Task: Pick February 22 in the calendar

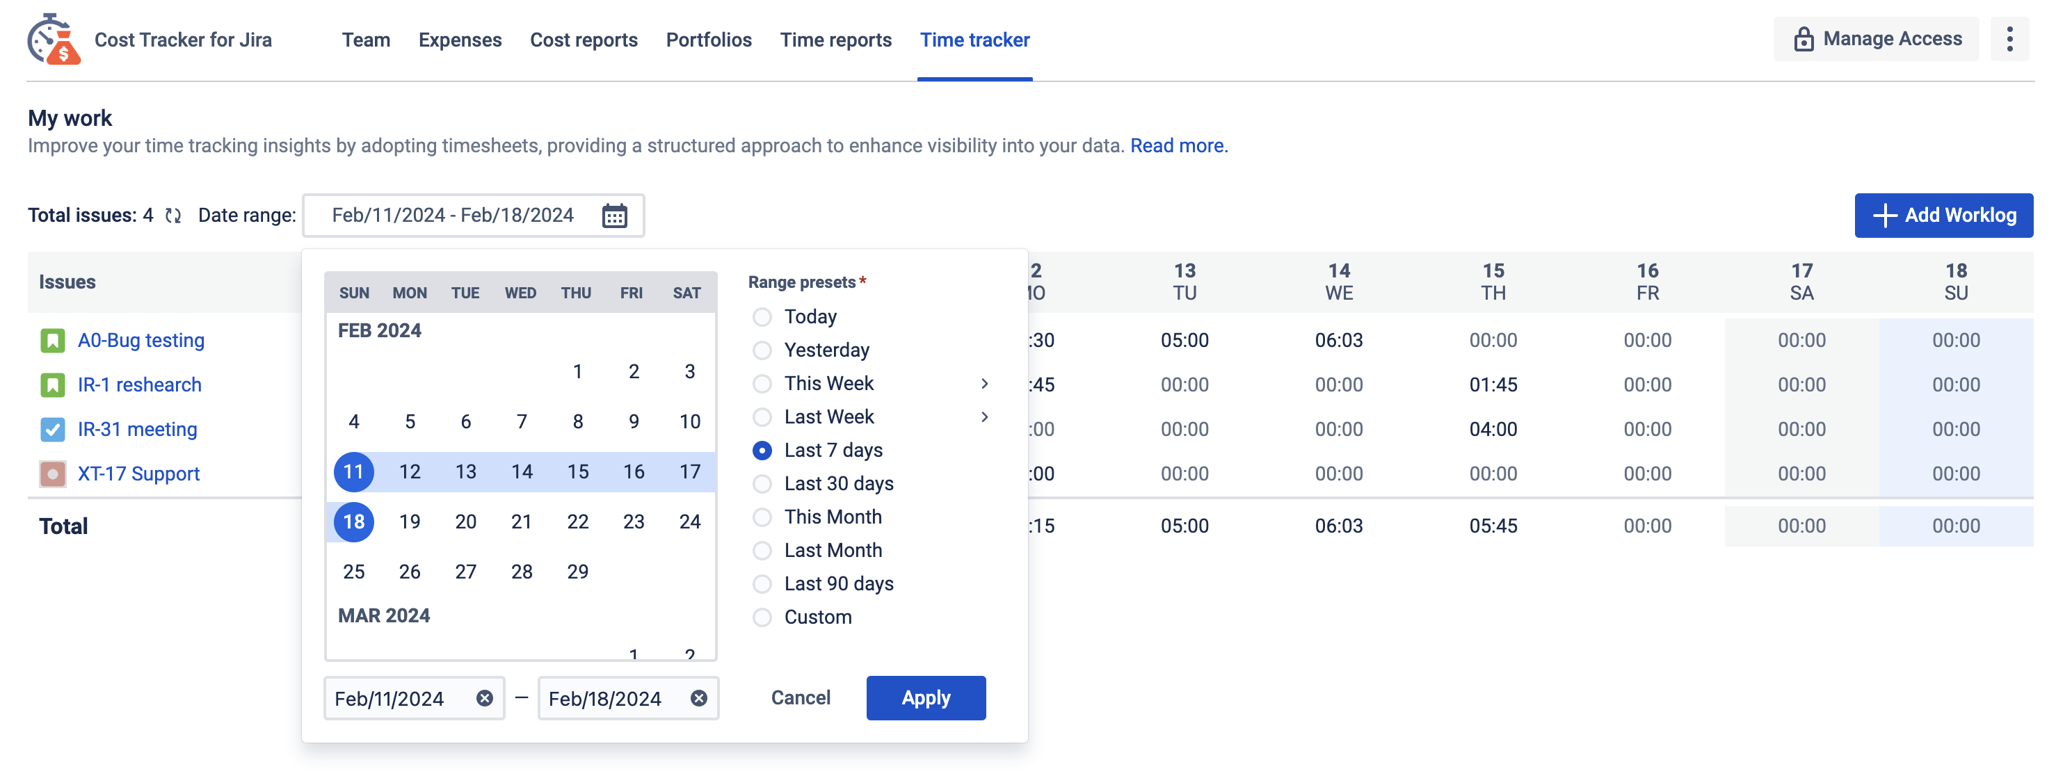Action: [578, 522]
